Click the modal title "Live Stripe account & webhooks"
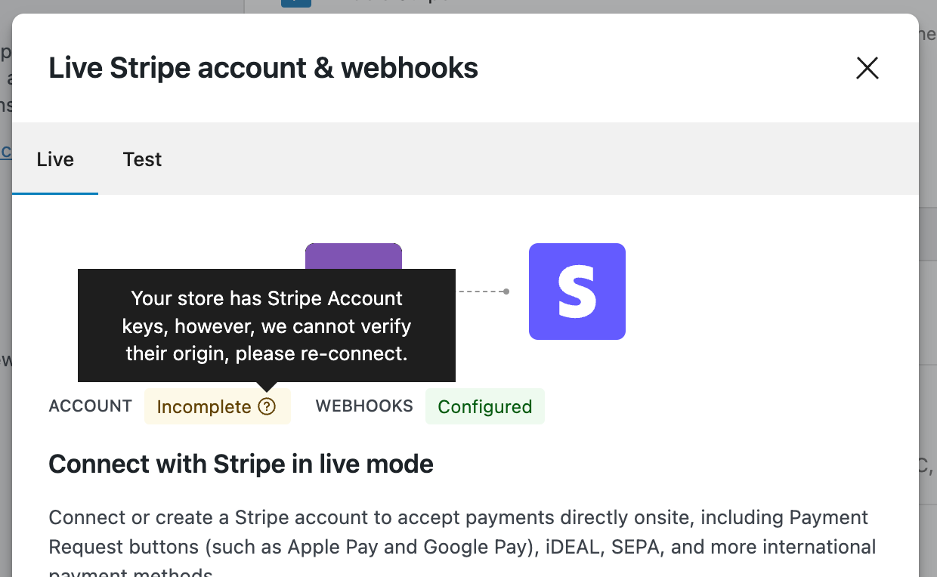The width and height of the screenshot is (937, 577). pyautogui.click(x=263, y=68)
